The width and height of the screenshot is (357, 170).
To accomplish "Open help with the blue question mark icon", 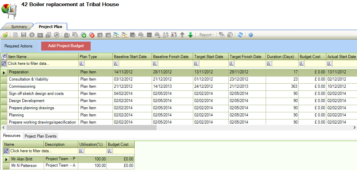I will point(251,35).
